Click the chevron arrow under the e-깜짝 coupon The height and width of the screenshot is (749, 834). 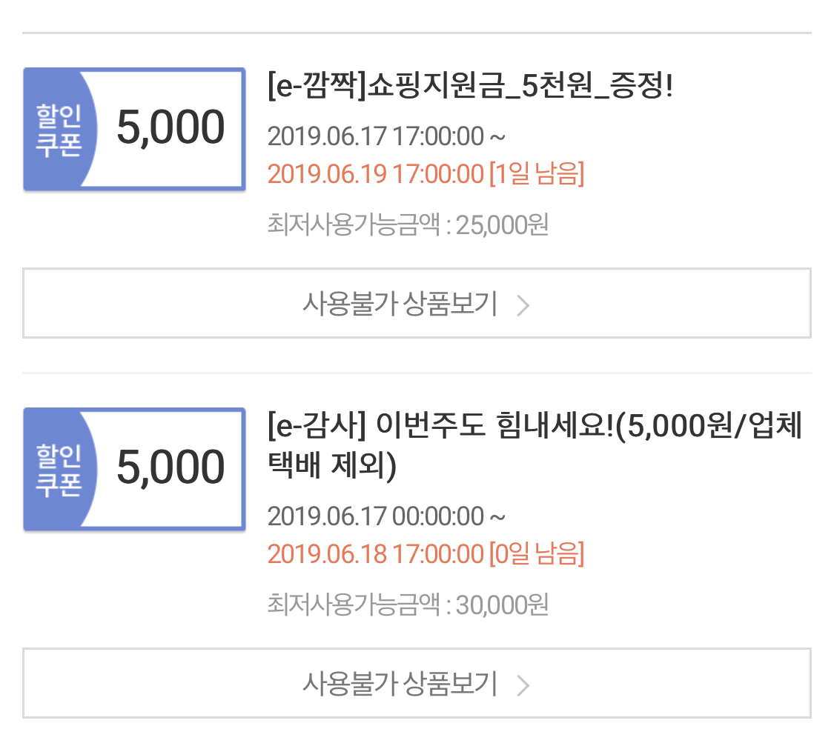[523, 304]
